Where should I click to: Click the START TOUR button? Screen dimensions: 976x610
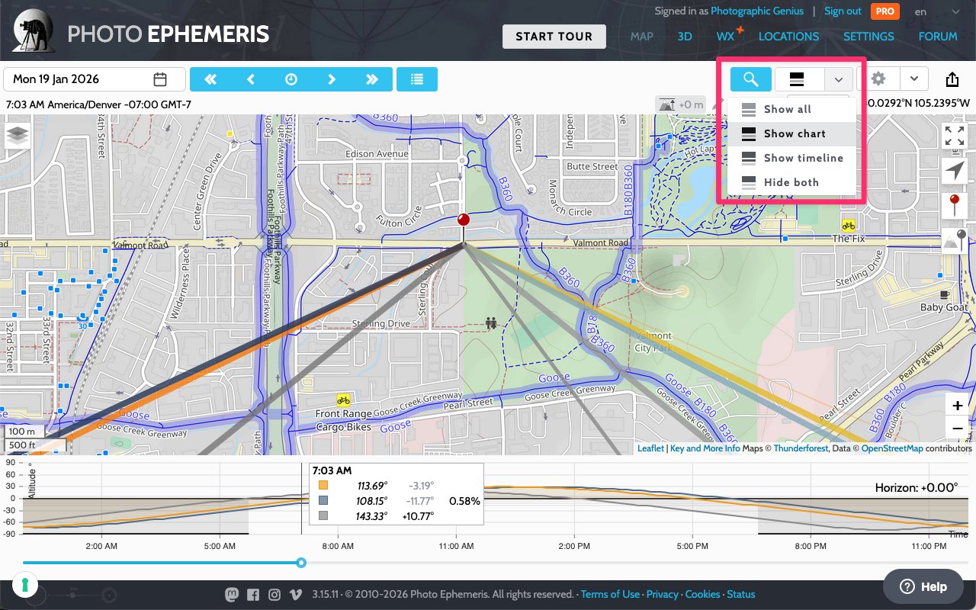click(554, 37)
